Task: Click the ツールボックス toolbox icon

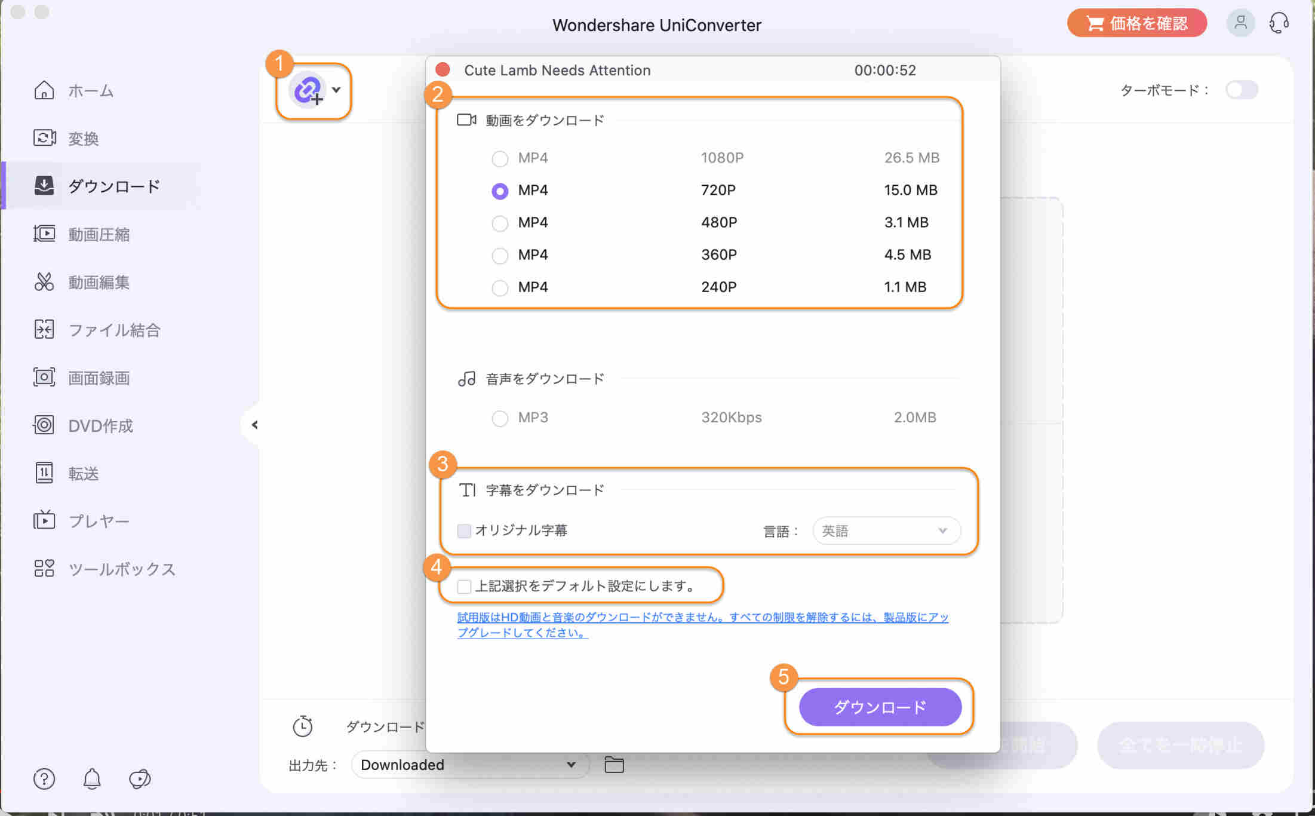Action: pyautogui.click(x=44, y=569)
